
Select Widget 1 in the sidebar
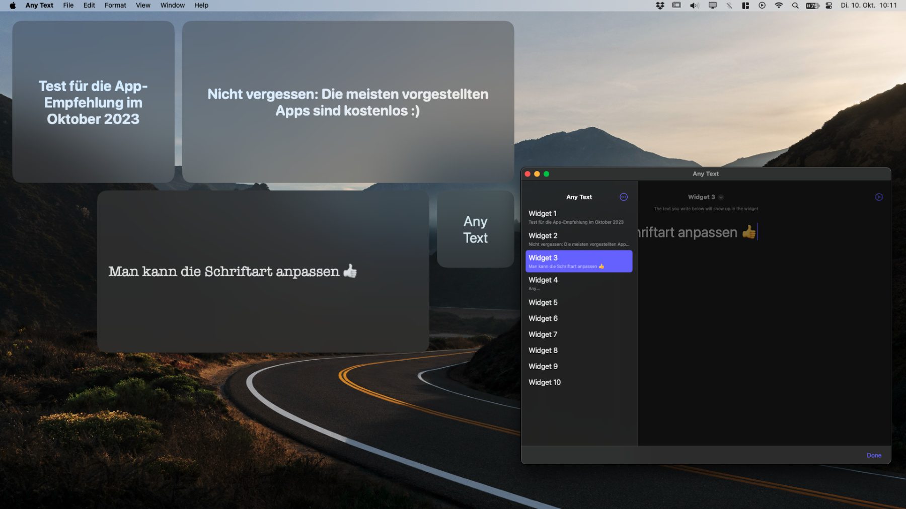[x=578, y=217]
